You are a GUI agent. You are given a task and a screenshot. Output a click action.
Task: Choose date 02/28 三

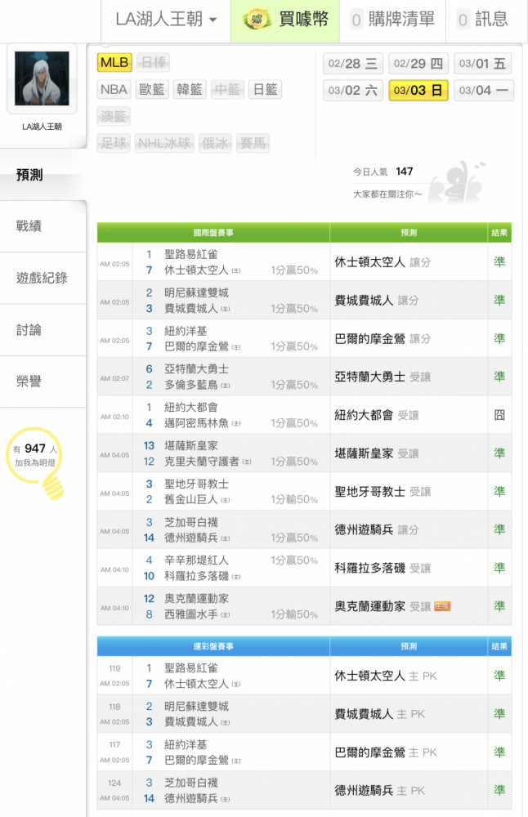(353, 64)
